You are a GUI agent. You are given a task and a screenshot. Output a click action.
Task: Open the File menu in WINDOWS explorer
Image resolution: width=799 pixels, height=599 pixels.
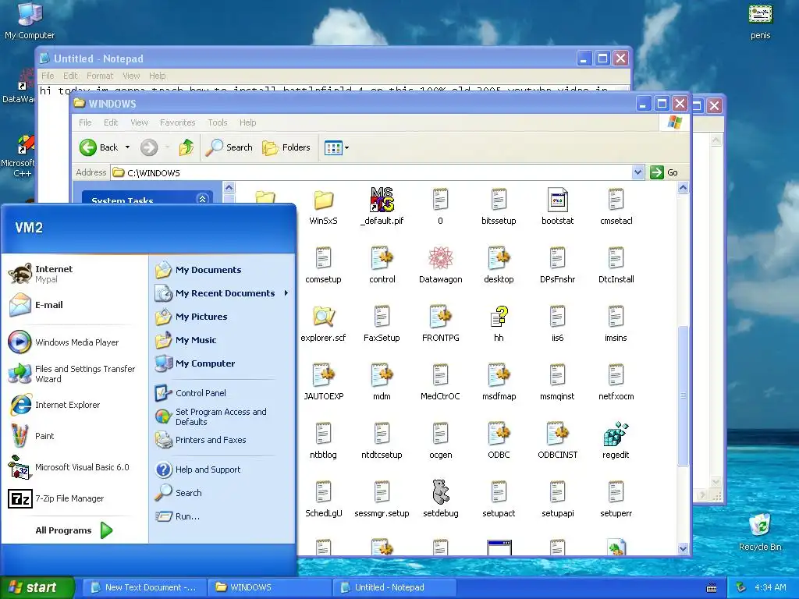coord(85,122)
